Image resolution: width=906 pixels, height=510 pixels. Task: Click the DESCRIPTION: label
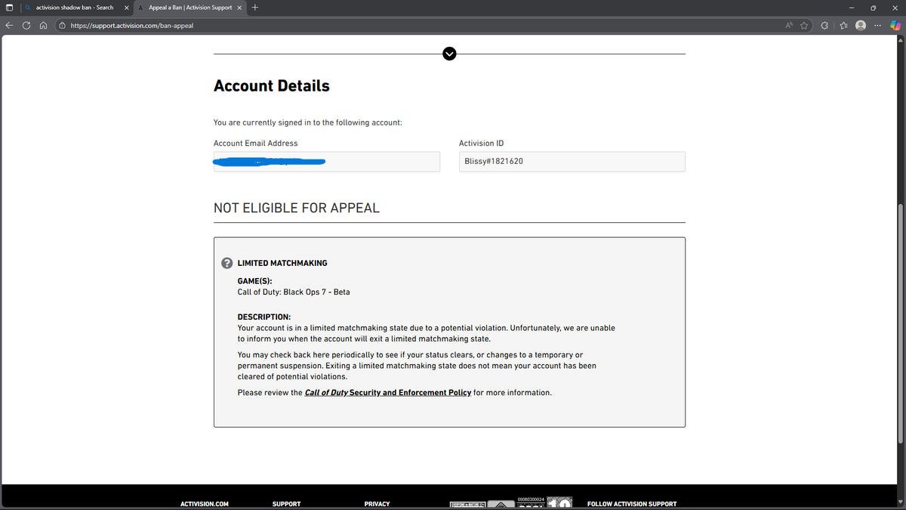264,317
